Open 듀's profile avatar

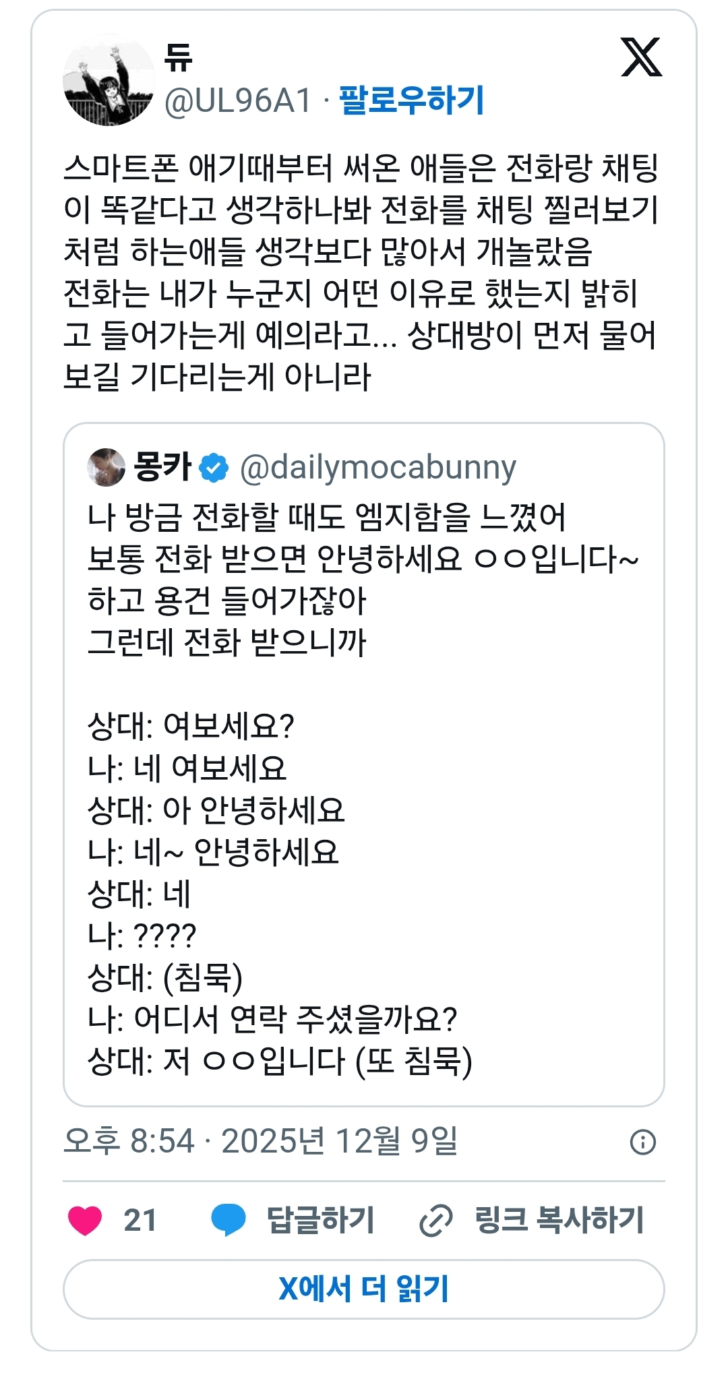point(109,80)
